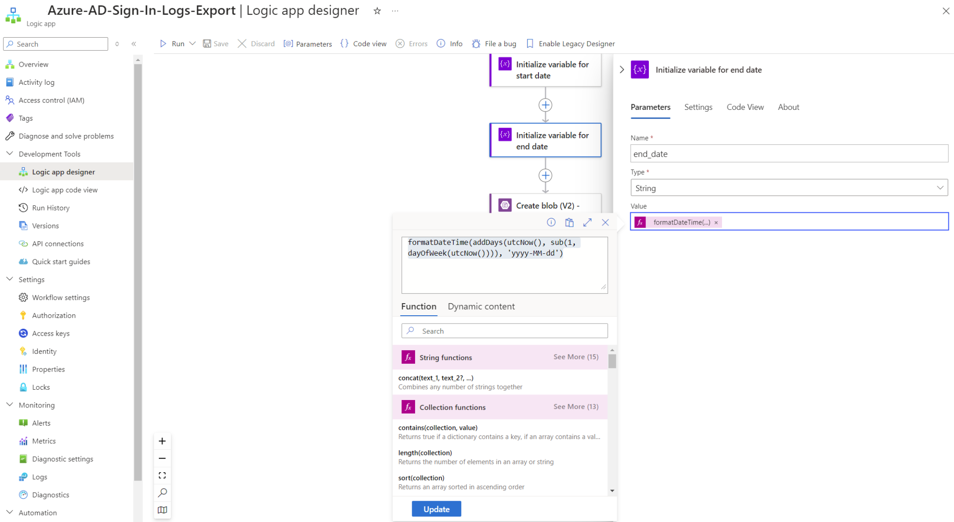This screenshot has width=954, height=522.
Task: Insert the concat function
Action: click(x=500, y=382)
